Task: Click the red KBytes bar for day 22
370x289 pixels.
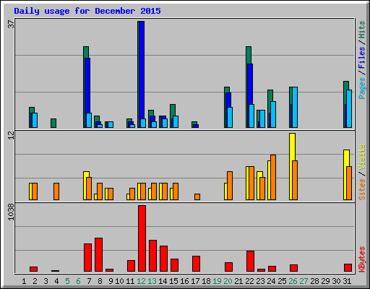Action: click(250, 262)
